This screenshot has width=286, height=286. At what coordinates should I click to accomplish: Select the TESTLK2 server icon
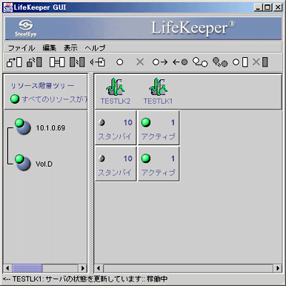116,87
